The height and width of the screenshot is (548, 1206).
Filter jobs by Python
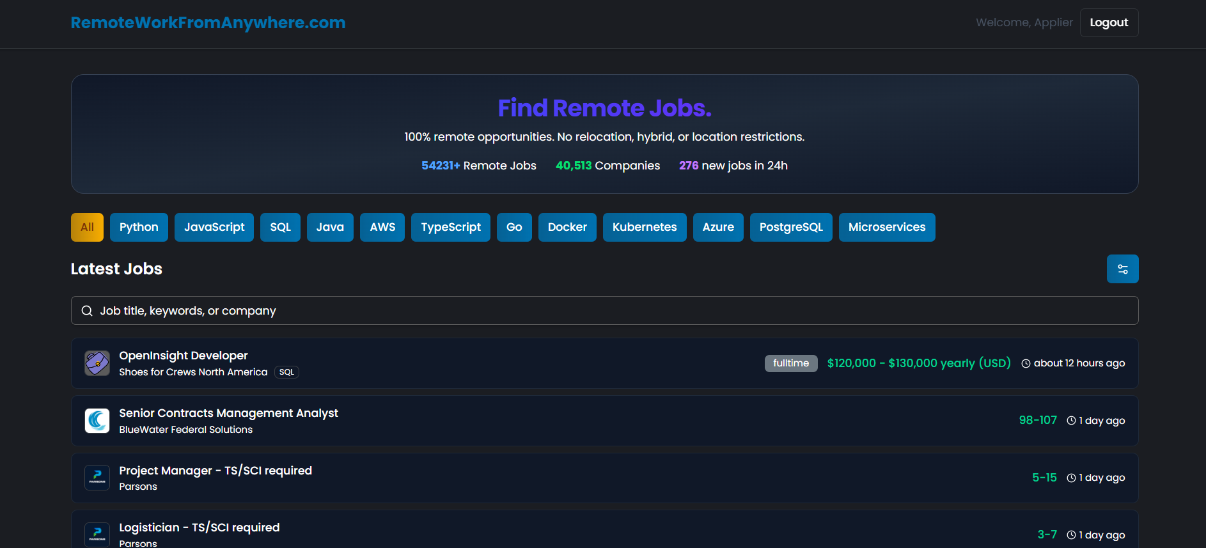(x=139, y=227)
